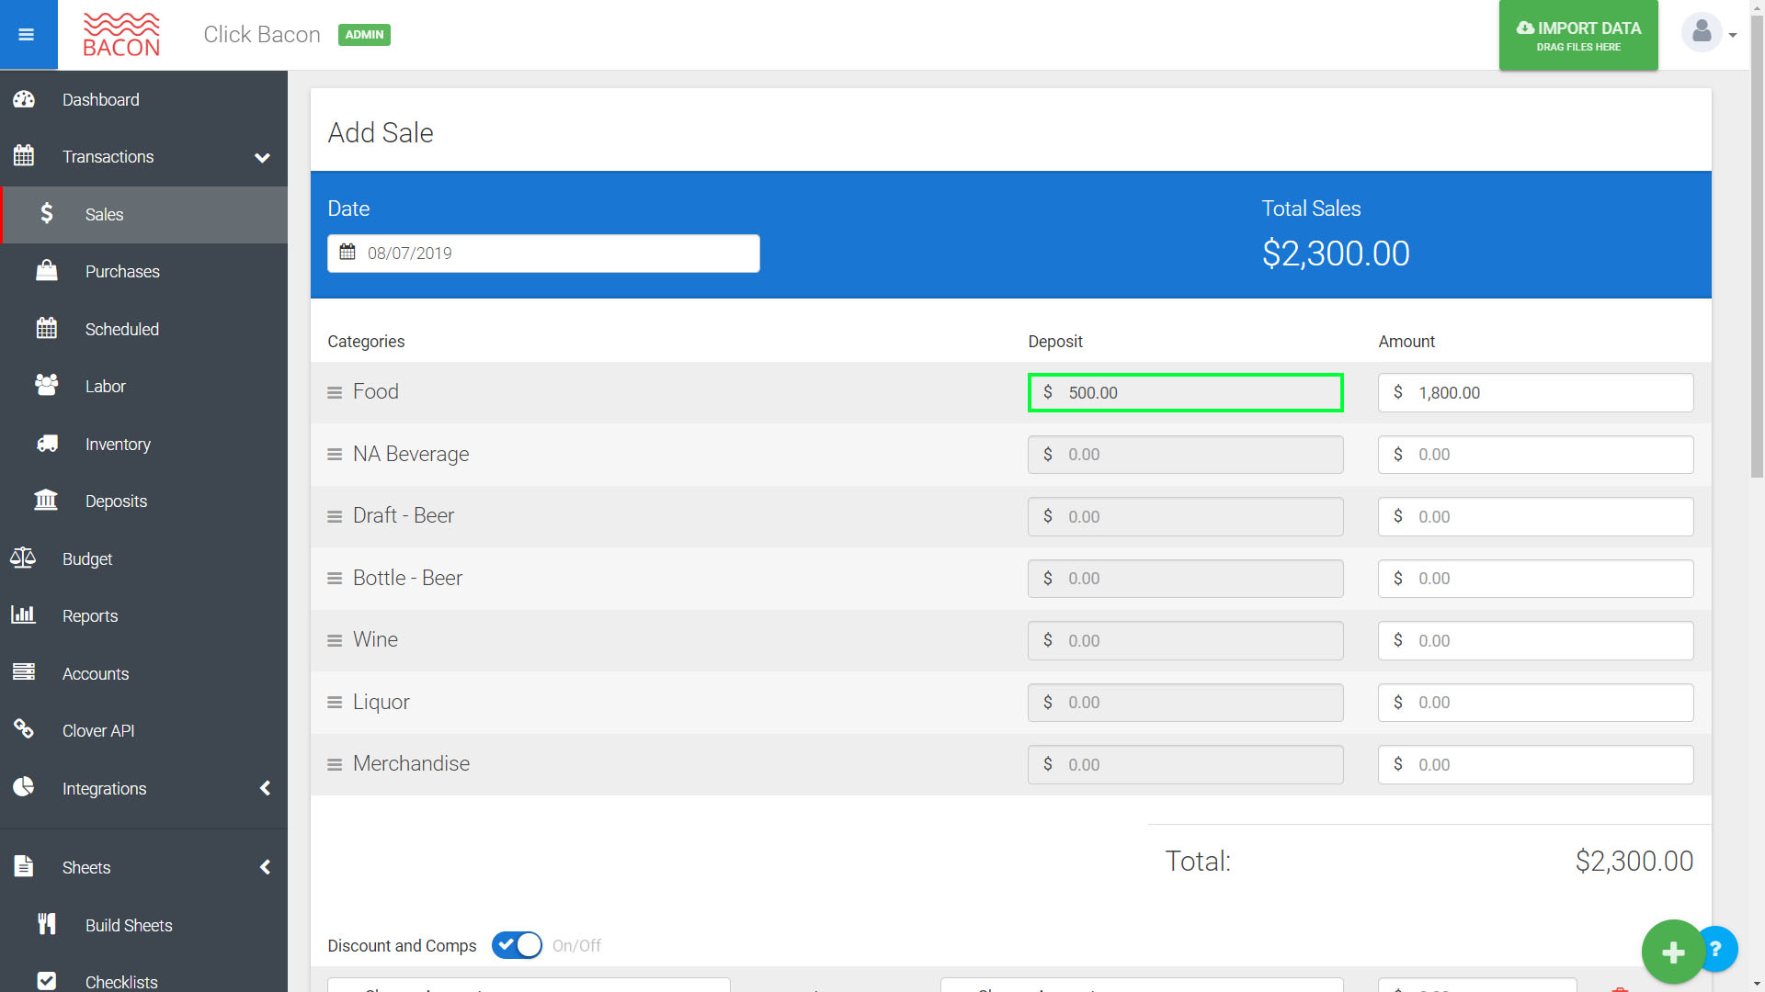Image resolution: width=1765 pixels, height=992 pixels.
Task: Expand the Sheets submenu arrow
Action: (x=265, y=867)
